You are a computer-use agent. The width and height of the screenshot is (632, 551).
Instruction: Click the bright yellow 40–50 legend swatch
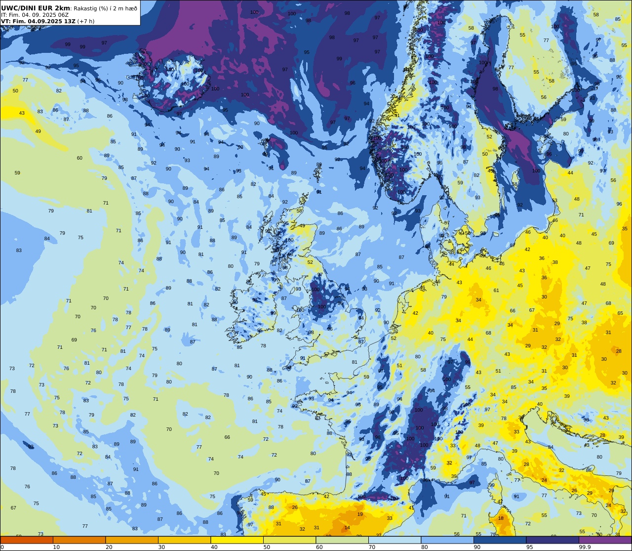237,540
